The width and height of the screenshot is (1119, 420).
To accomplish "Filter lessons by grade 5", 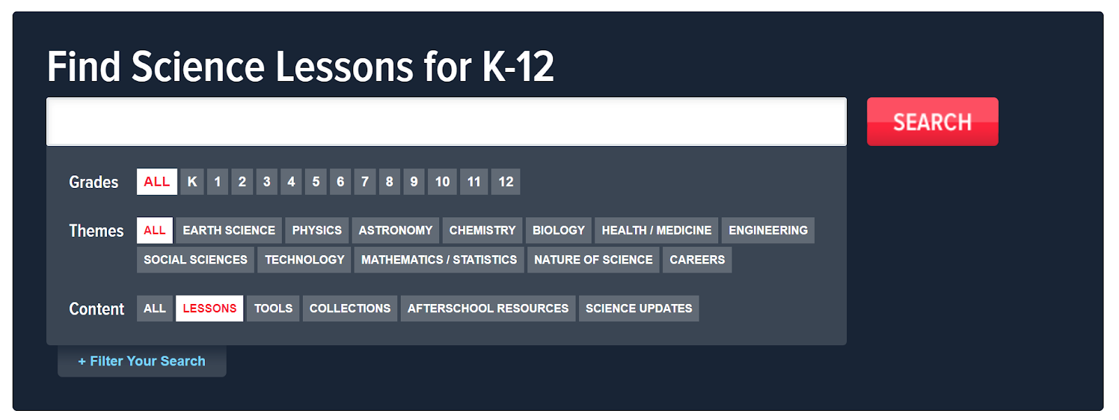I will click(315, 182).
